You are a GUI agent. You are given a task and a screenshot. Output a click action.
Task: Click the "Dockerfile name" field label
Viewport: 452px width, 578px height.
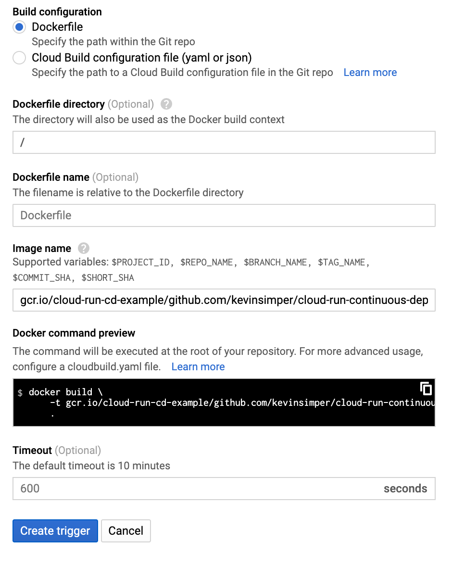pyautogui.click(x=51, y=177)
